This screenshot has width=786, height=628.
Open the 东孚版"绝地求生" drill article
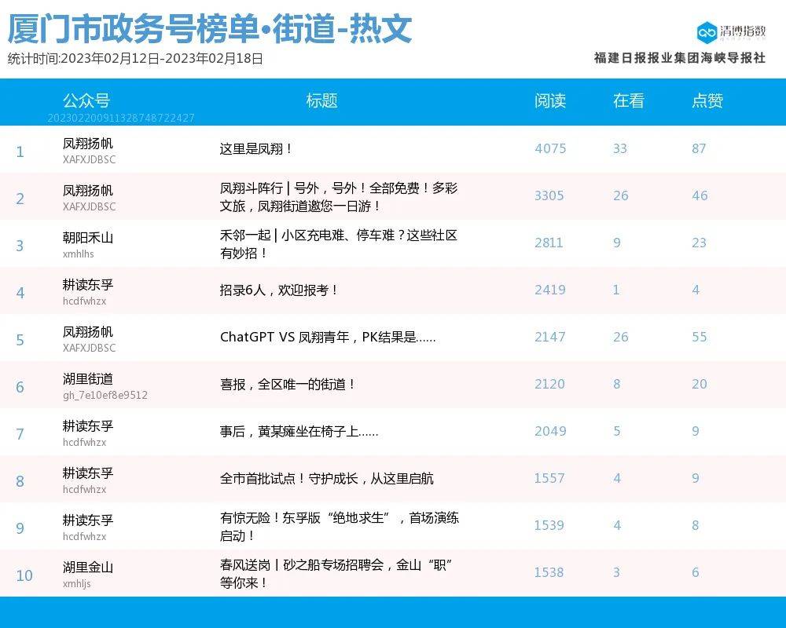pyautogui.click(x=339, y=527)
